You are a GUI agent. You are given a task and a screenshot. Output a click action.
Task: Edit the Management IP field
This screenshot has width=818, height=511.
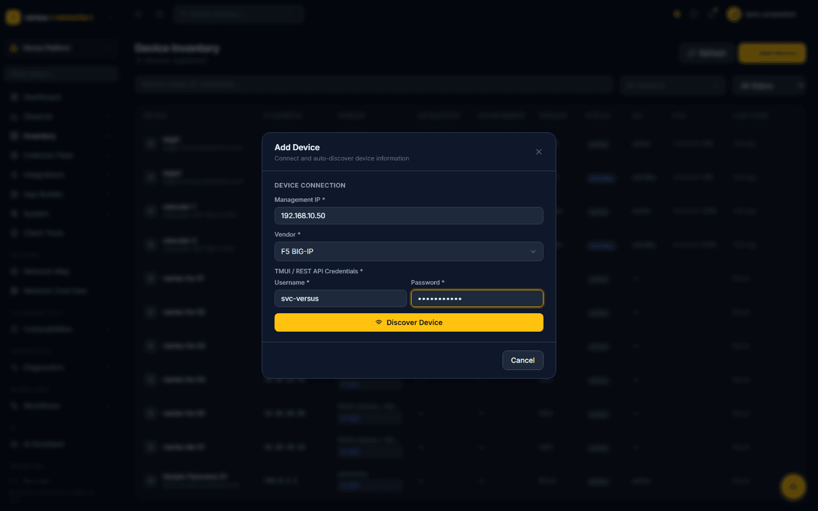point(408,216)
